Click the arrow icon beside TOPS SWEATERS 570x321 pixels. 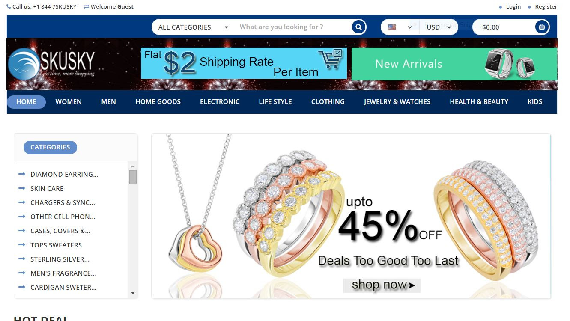pyautogui.click(x=22, y=245)
